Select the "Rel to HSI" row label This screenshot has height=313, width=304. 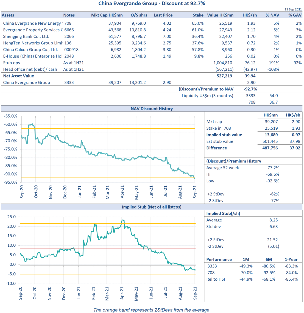216,280
